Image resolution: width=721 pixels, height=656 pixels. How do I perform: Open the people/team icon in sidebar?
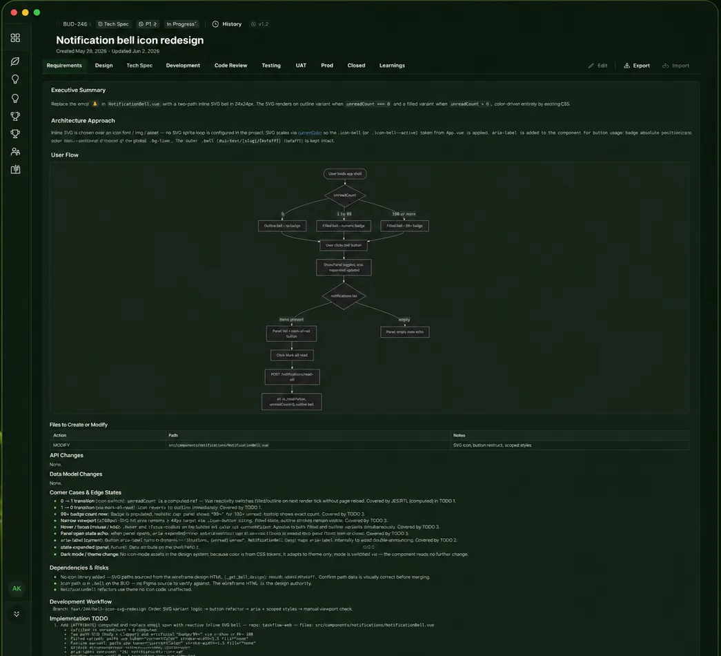[15, 151]
